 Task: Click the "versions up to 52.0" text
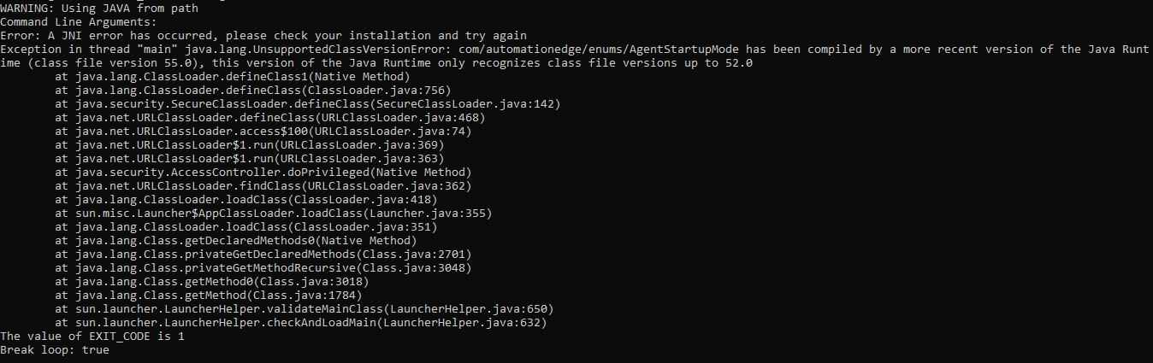688,62
